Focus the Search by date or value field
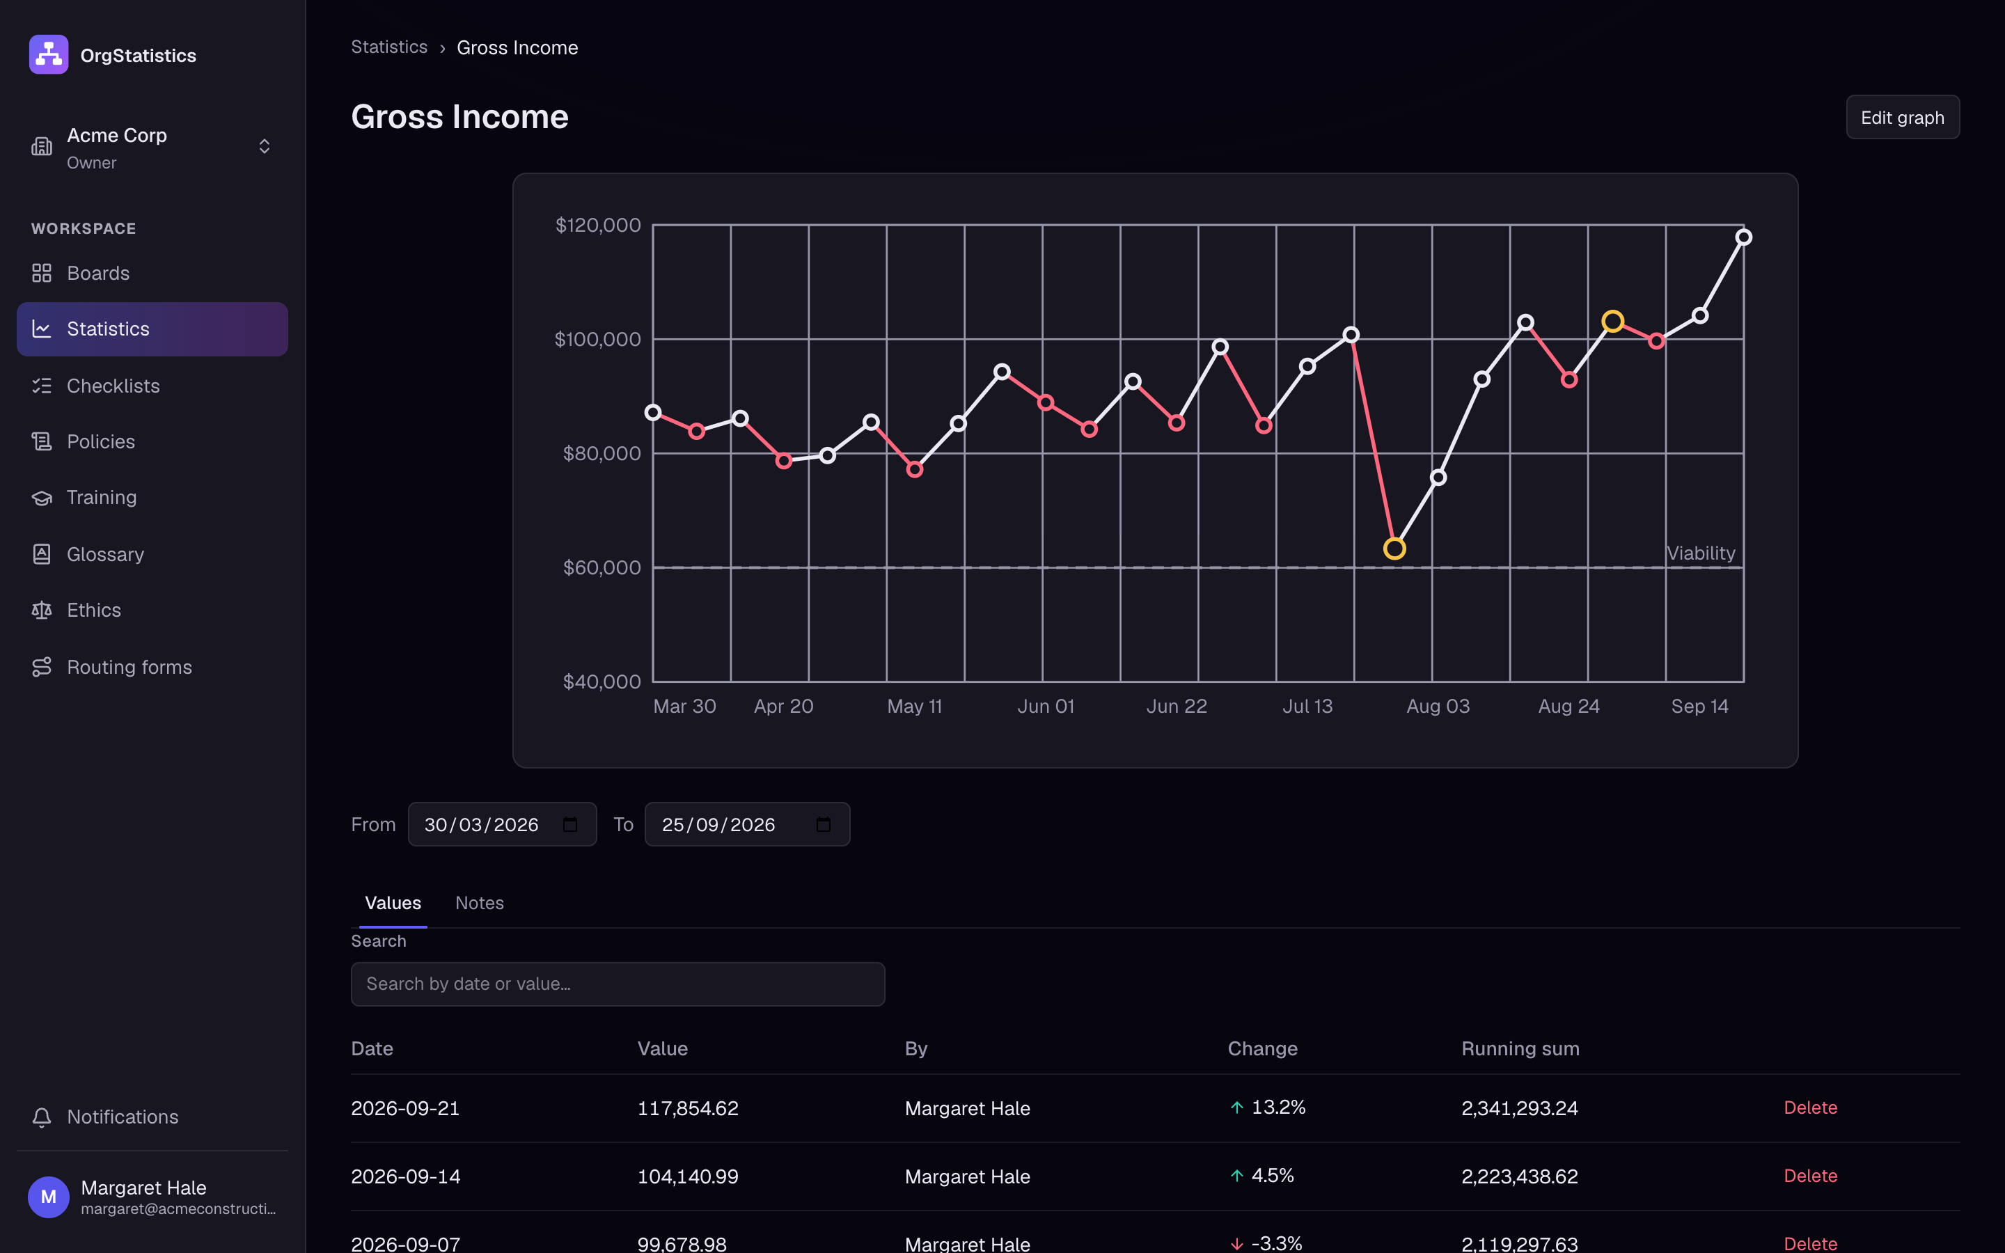2005x1253 pixels. [618, 984]
